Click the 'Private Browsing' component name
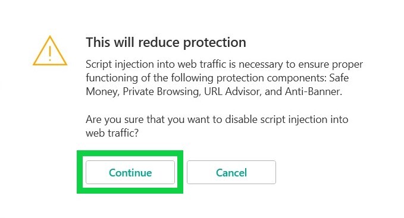 point(161,92)
